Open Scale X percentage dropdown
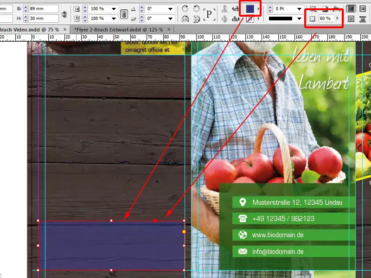 click(x=114, y=9)
